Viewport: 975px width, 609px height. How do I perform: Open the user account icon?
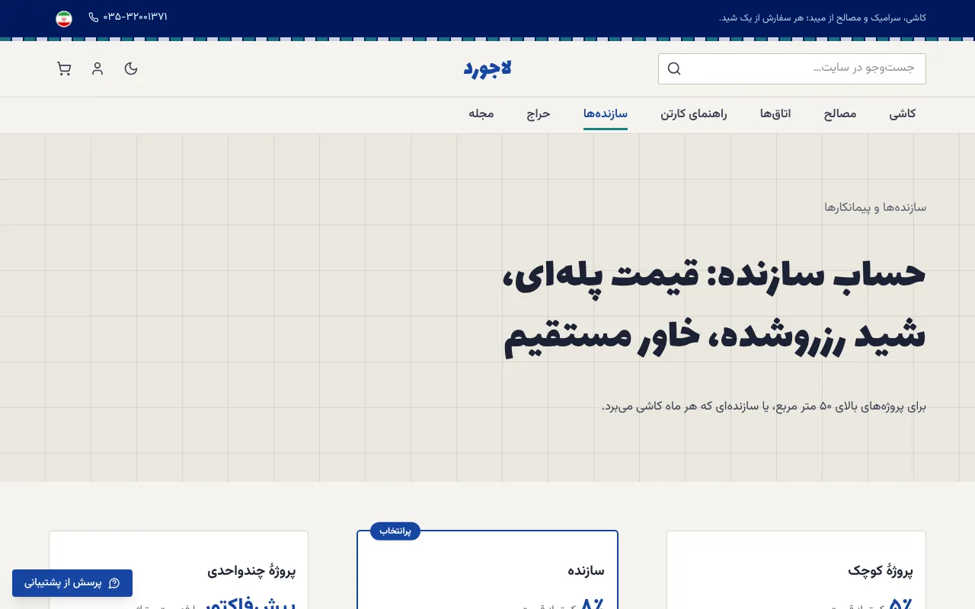point(97,69)
